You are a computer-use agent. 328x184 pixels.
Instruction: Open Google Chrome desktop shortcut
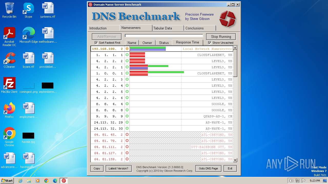click(9, 137)
